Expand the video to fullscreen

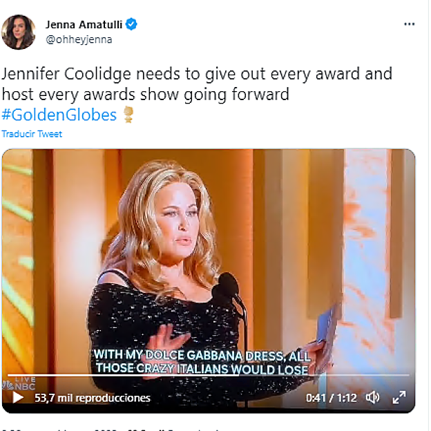(x=399, y=398)
